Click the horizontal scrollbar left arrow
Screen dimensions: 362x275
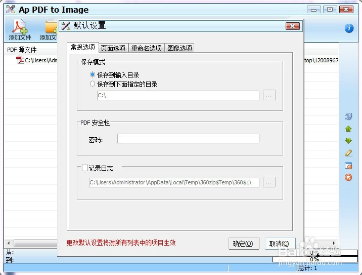[x=9, y=243]
